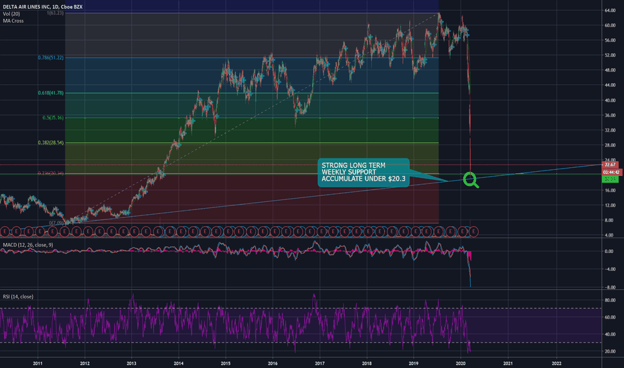Click the 0.382(28.54) Fibonacci level label
The height and width of the screenshot is (368, 624).
[x=50, y=143]
